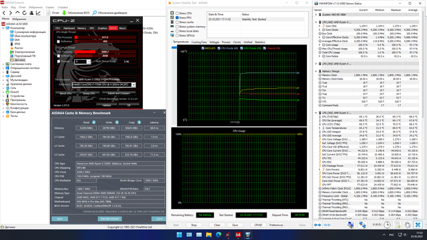Open Windows Start button on taskbar
This screenshot has width=427, height=240.
click(x=179, y=235)
